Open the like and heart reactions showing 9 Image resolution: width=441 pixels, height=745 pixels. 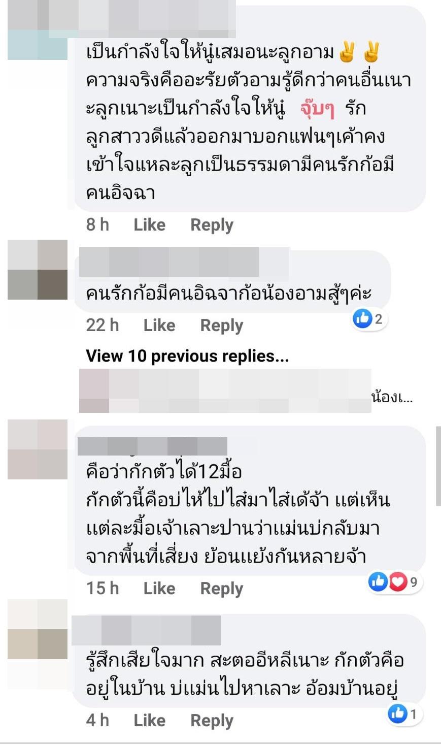[x=395, y=581]
